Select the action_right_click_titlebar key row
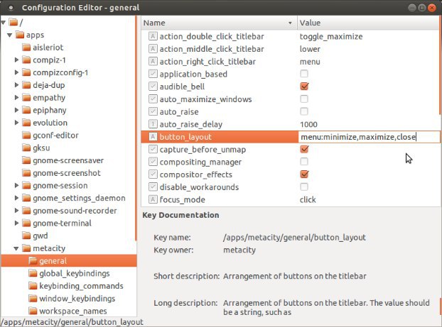The width and height of the screenshot is (442, 327). 290,61
